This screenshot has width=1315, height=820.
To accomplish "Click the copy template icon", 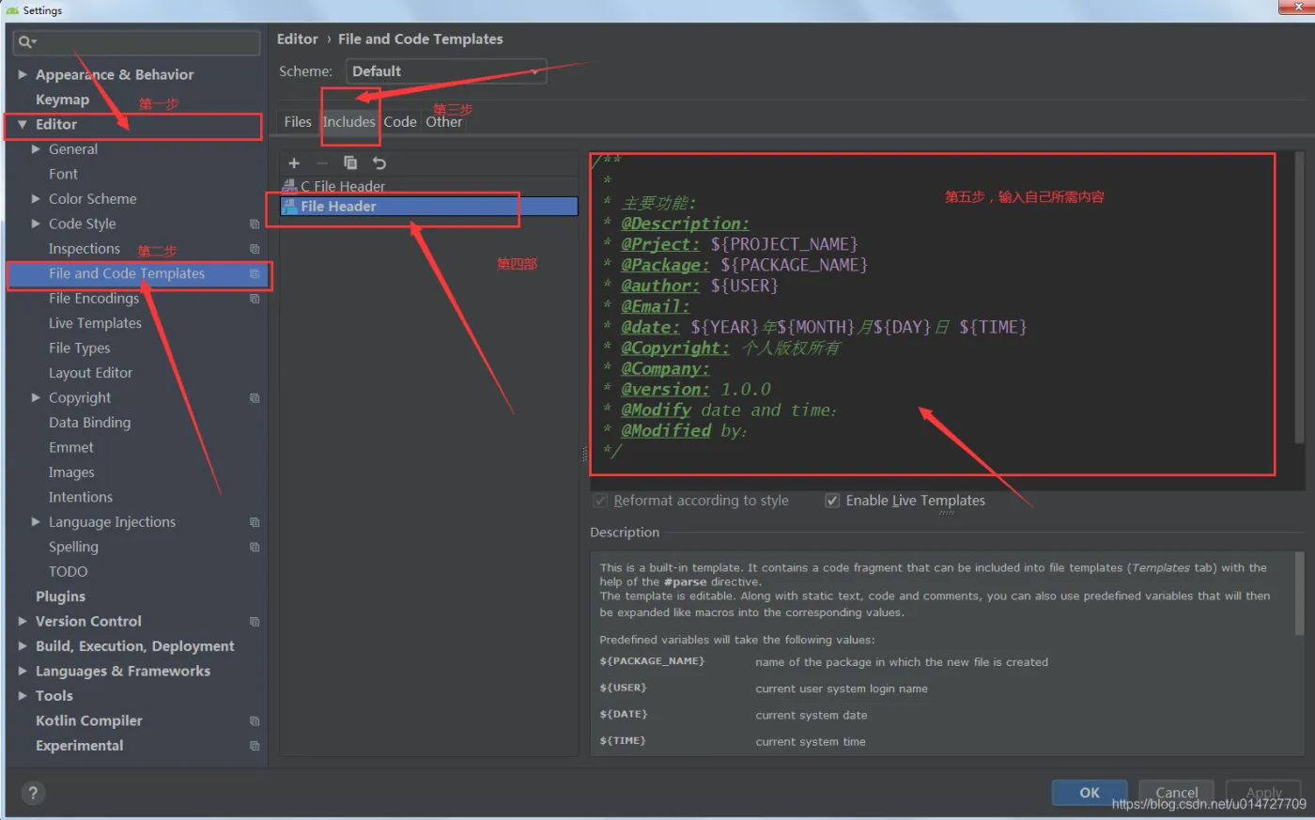I will coord(350,162).
